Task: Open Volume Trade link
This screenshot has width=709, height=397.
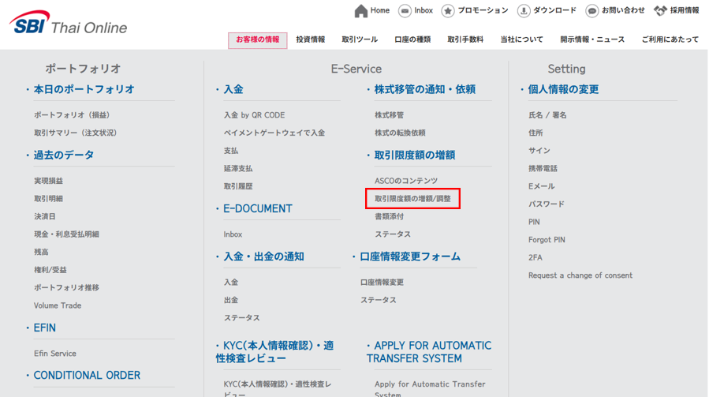Action: click(58, 305)
